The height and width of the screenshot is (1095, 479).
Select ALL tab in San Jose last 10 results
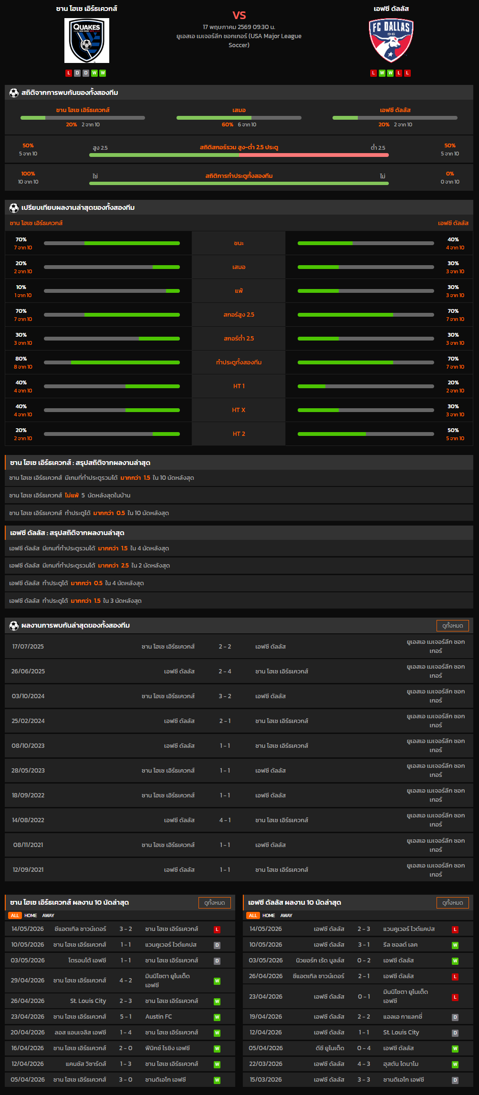(15, 915)
